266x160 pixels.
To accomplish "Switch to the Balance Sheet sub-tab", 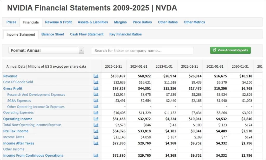I will tap(53, 34).
